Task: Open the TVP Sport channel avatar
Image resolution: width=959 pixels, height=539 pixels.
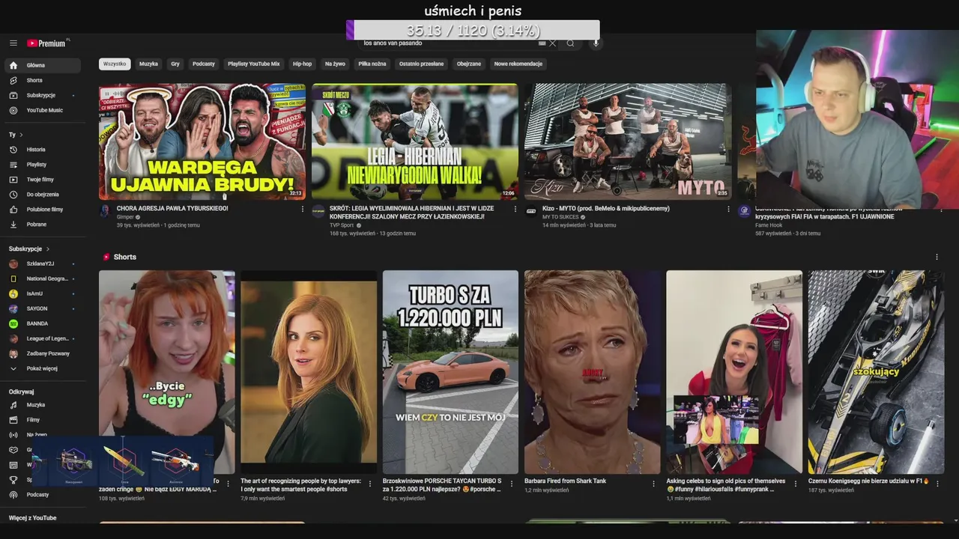Action: pyautogui.click(x=318, y=211)
